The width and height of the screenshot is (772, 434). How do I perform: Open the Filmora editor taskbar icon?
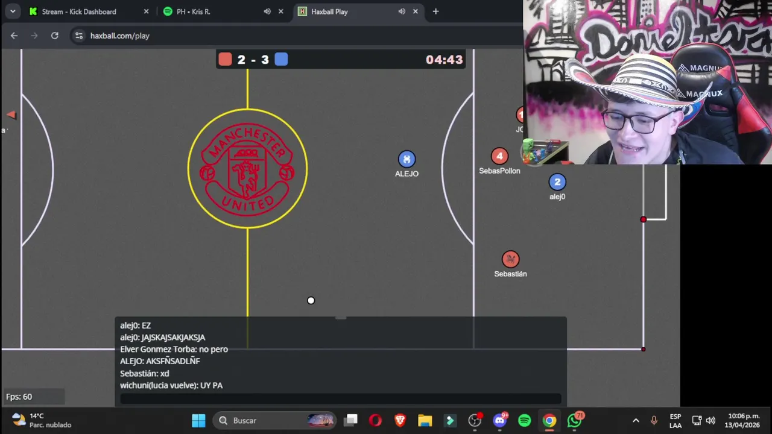click(x=449, y=420)
